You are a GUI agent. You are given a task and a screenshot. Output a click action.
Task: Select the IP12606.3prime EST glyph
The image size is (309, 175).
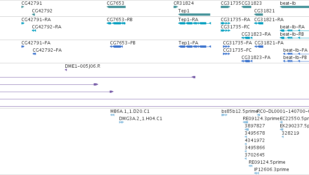(x=256, y=173)
